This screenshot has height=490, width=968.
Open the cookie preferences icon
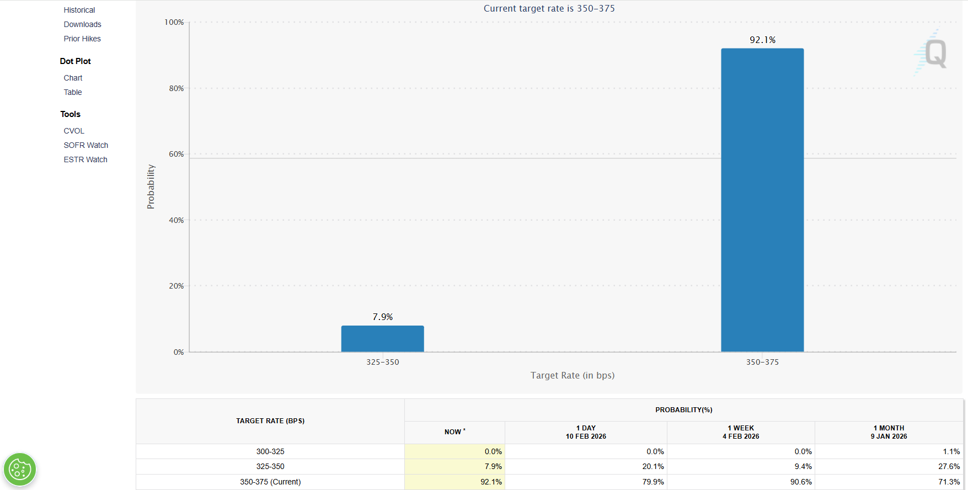tap(20, 470)
